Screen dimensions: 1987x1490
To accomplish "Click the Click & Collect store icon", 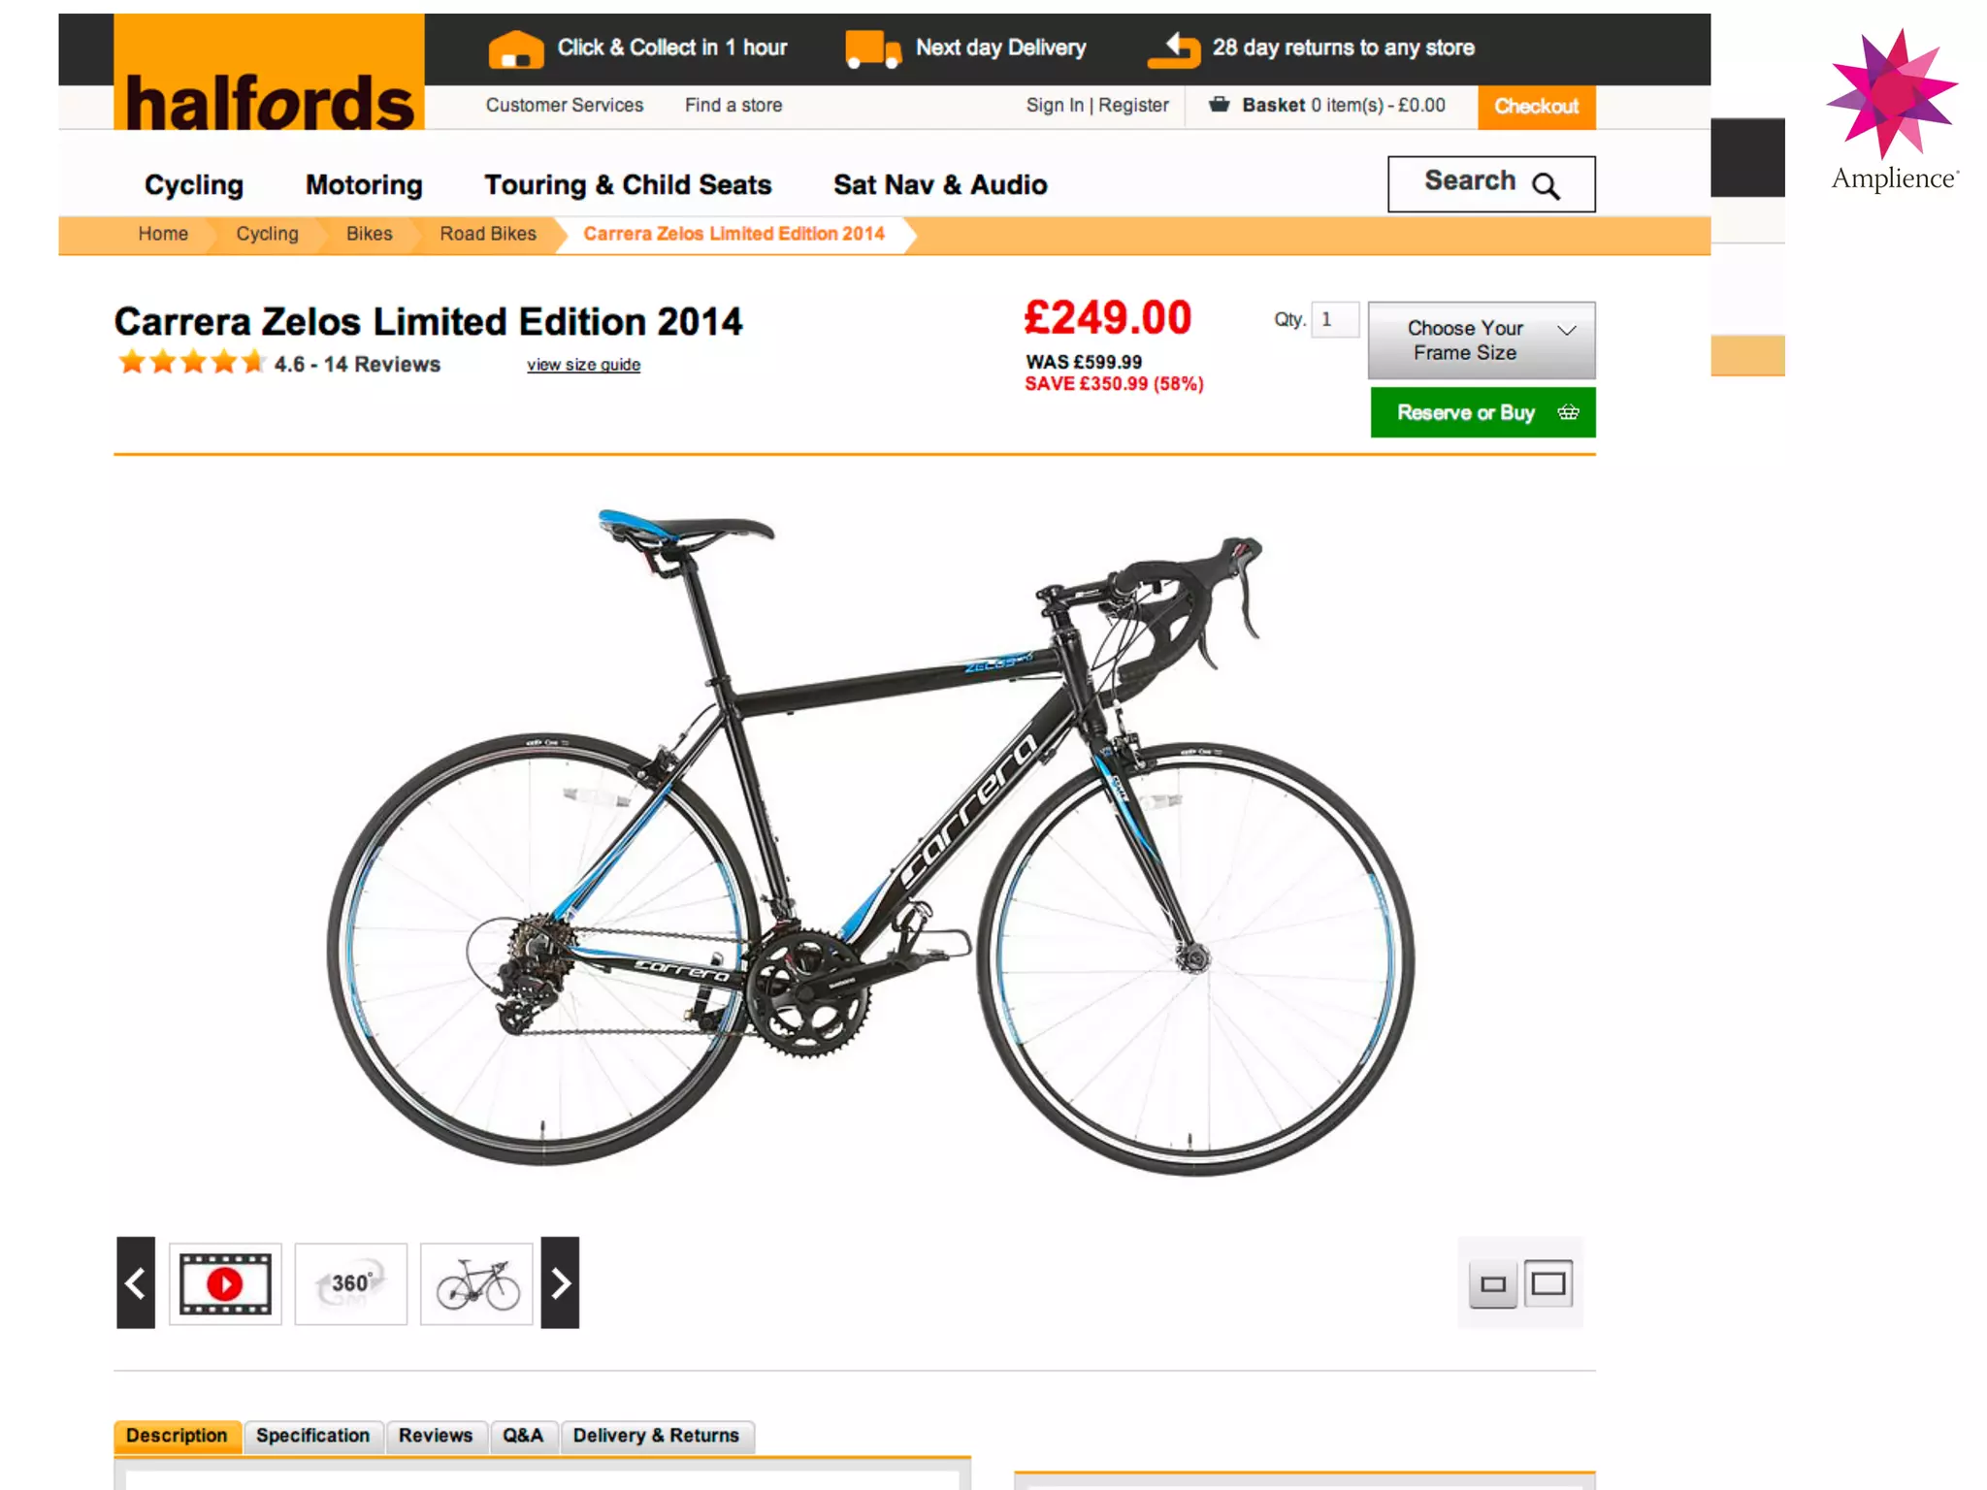I will (516, 49).
